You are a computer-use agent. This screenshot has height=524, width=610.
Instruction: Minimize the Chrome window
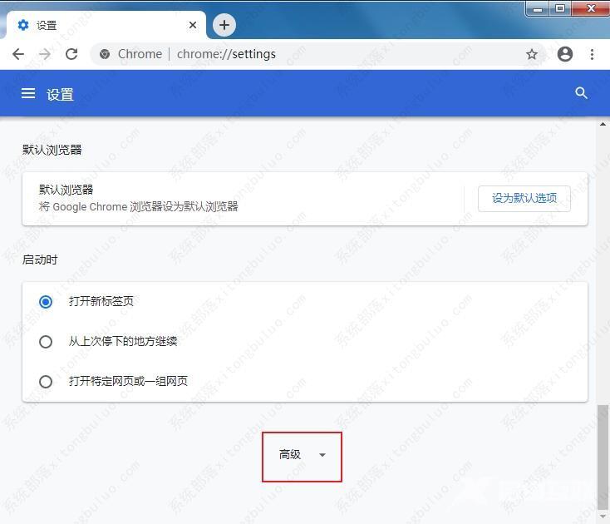(538, 8)
